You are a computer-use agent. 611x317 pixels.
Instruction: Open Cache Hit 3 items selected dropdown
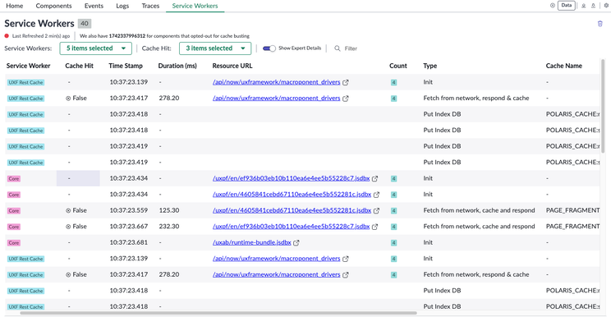pyautogui.click(x=215, y=48)
